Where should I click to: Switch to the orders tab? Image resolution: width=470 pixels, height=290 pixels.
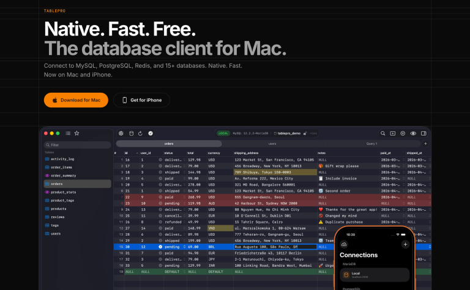tap(169, 144)
